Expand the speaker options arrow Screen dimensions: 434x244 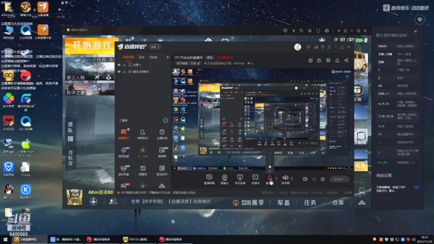coord(292,178)
